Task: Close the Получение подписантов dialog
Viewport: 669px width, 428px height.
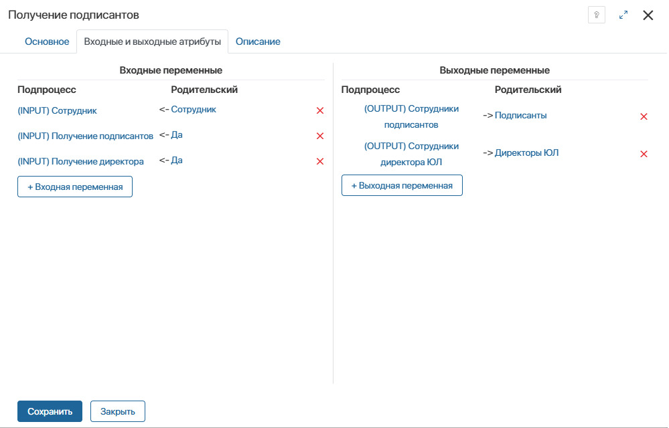Action: tap(648, 15)
